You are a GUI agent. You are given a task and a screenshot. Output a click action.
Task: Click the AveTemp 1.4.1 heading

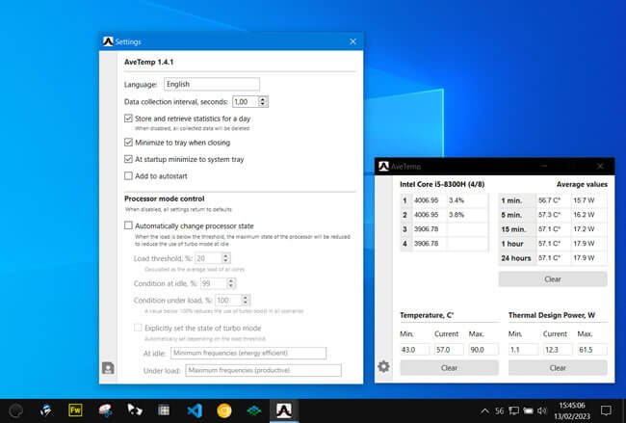coord(148,62)
